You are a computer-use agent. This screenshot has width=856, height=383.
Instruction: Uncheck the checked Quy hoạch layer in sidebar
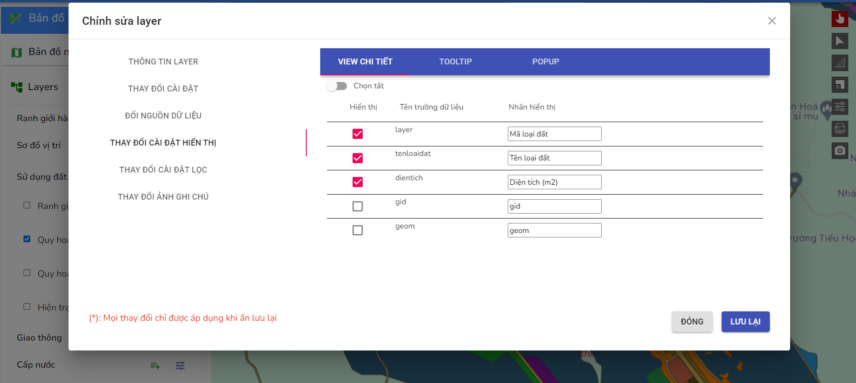[x=27, y=239]
